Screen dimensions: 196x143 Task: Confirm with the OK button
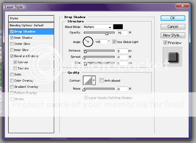tap(173, 18)
